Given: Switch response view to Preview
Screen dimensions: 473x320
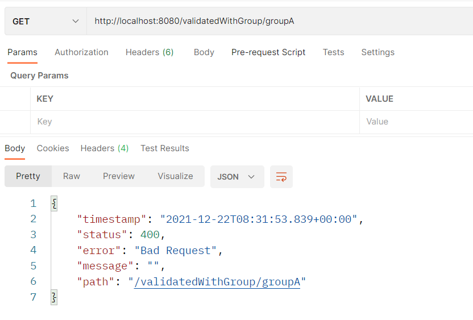Looking at the screenshot, I should tap(119, 176).
